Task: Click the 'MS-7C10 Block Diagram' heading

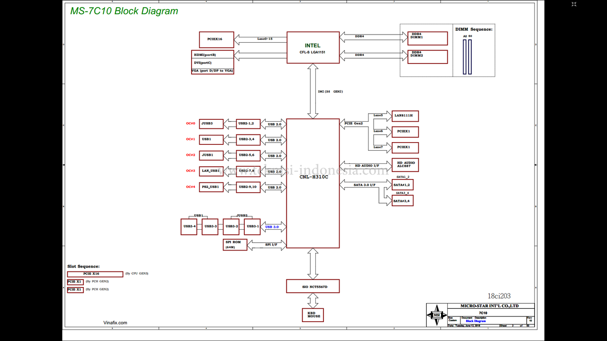Action: click(x=124, y=11)
